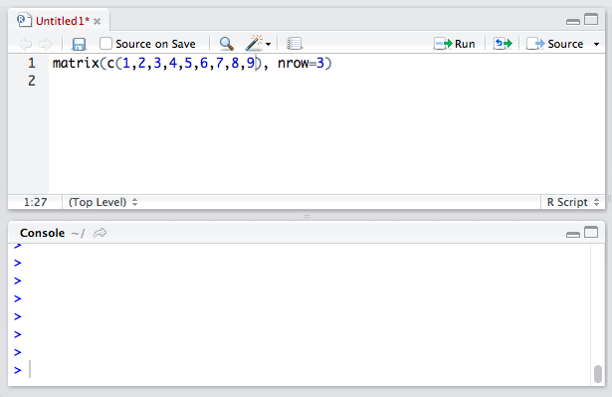The image size is (612, 397).
Task: Open the R Script file type dropdown
Action: 573,202
